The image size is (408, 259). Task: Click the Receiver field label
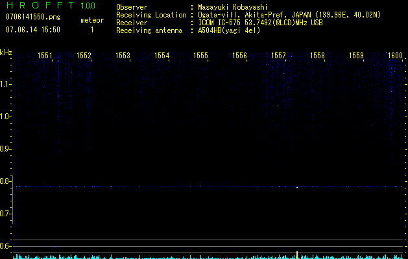point(132,23)
